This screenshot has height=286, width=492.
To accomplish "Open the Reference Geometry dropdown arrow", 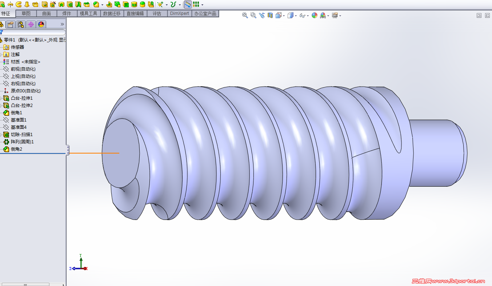I will click(167, 5).
